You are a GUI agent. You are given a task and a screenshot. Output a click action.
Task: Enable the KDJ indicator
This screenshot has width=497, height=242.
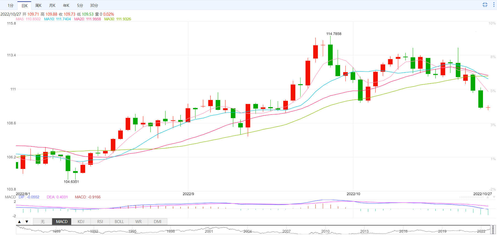(x=81, y=222)
